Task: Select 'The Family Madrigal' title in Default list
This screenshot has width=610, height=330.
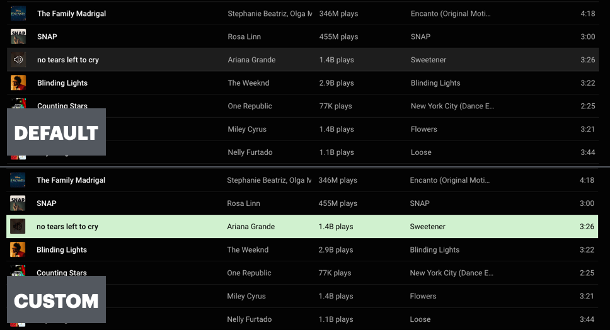Action: (x=72, y=14)
